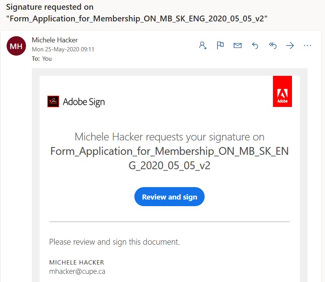This screenshot has height=282, width=325.
Task: Reply all with the double arrow icon
Action: (x=273, y=45)
